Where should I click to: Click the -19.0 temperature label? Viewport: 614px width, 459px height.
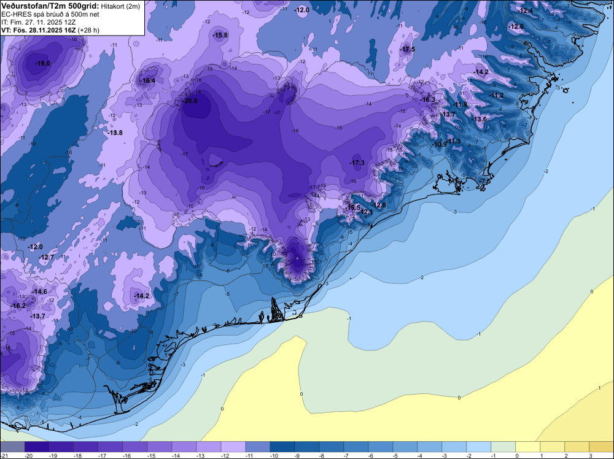pyautogui.click(x=42, y=63)
